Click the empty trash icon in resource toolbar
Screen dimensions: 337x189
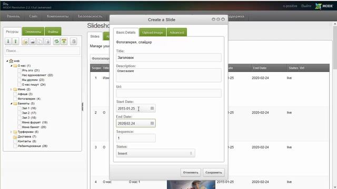pyautogui.click(x=74, y=41)
